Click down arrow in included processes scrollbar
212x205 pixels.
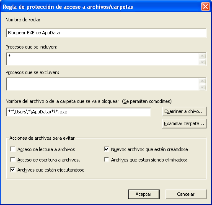(202, 62)
